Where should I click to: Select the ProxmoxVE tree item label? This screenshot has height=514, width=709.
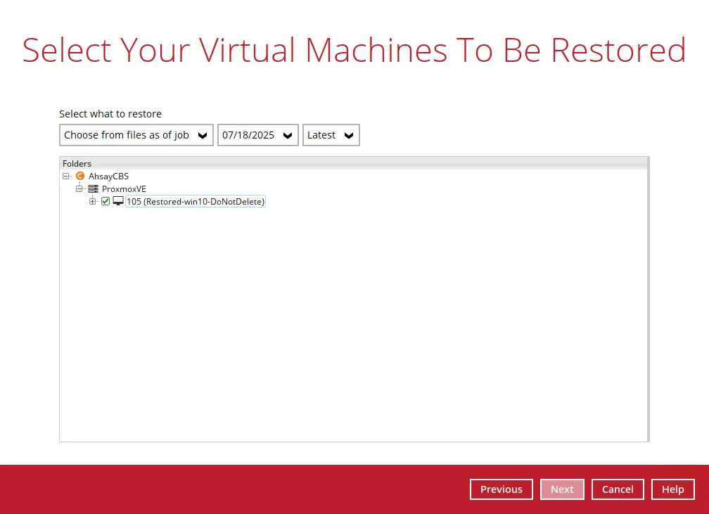pyautogui.click(x=124, y=188)
